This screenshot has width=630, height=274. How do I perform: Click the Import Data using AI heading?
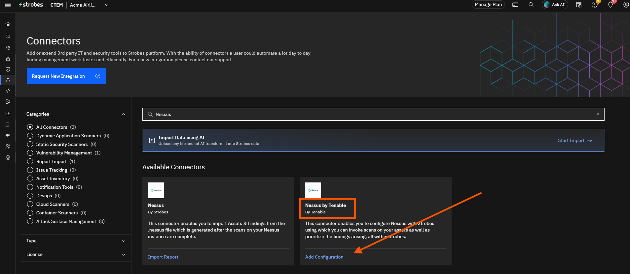point(181,137)
